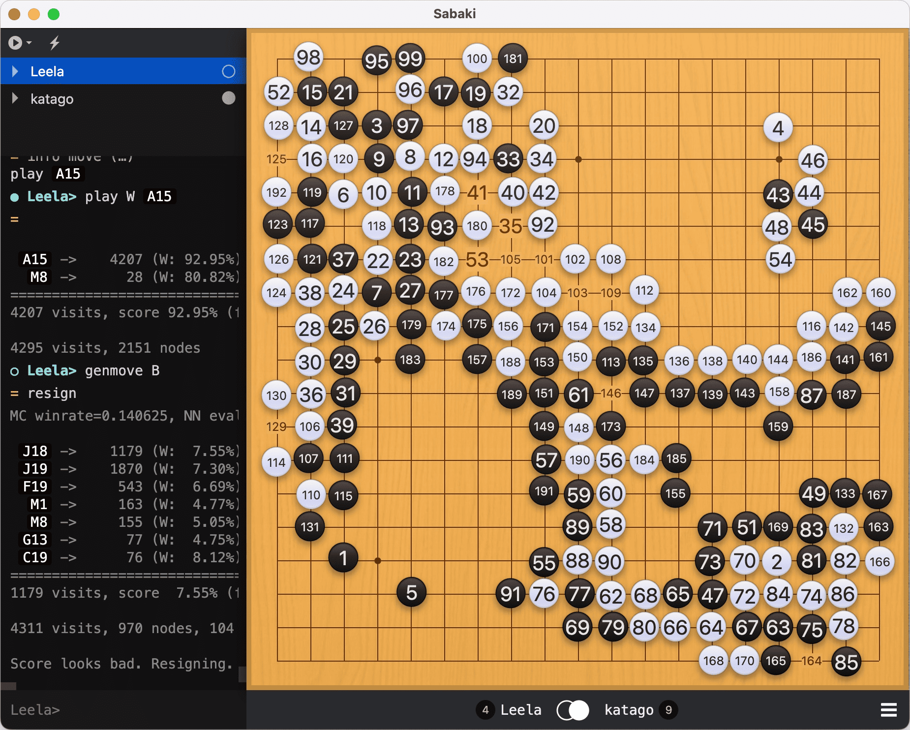This screenshot has width=910, height=730.
Task: Focus the Leela> command input field
Action: coord(123,710)
